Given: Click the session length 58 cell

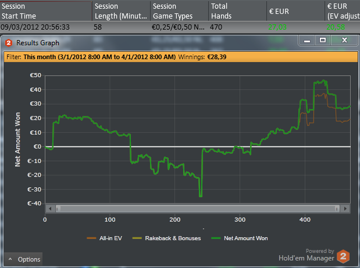Looking at the screenshot, I should click(98, 27).
